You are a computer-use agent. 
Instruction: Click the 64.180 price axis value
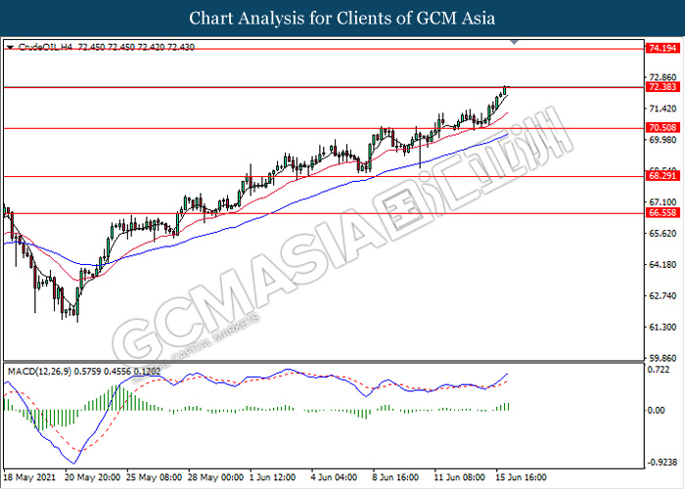[x=662, y=265]
